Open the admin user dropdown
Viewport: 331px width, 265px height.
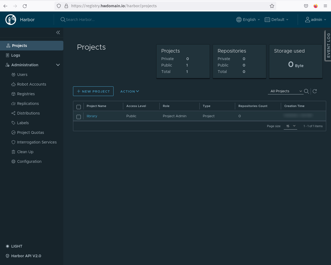[316, 20]
